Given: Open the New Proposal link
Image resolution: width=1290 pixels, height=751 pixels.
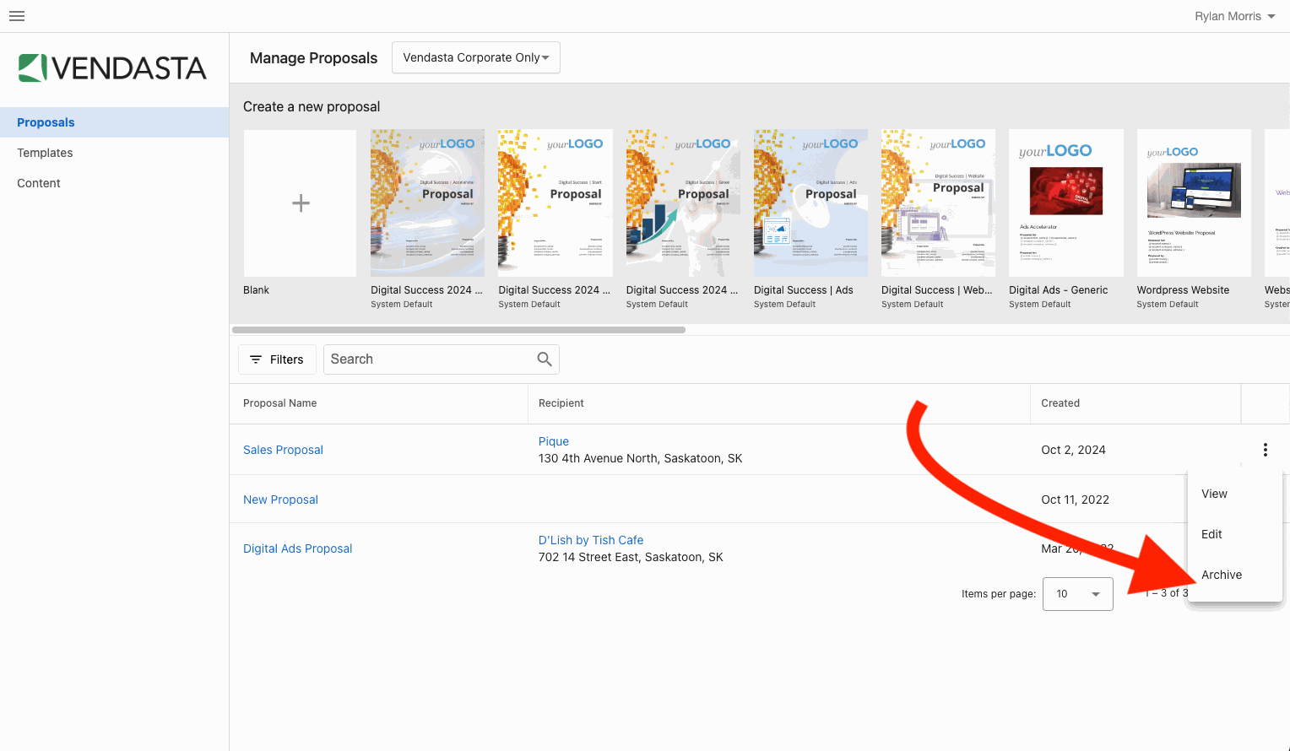Looking at the screenshot, I should click(x=280, y=500).
